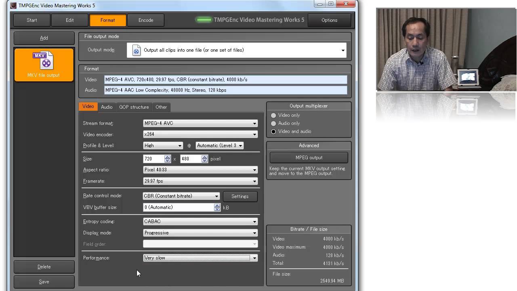Open the Level Automatic dropdown
The width and height of the screenshot is (517, 291).
[220, 145]
